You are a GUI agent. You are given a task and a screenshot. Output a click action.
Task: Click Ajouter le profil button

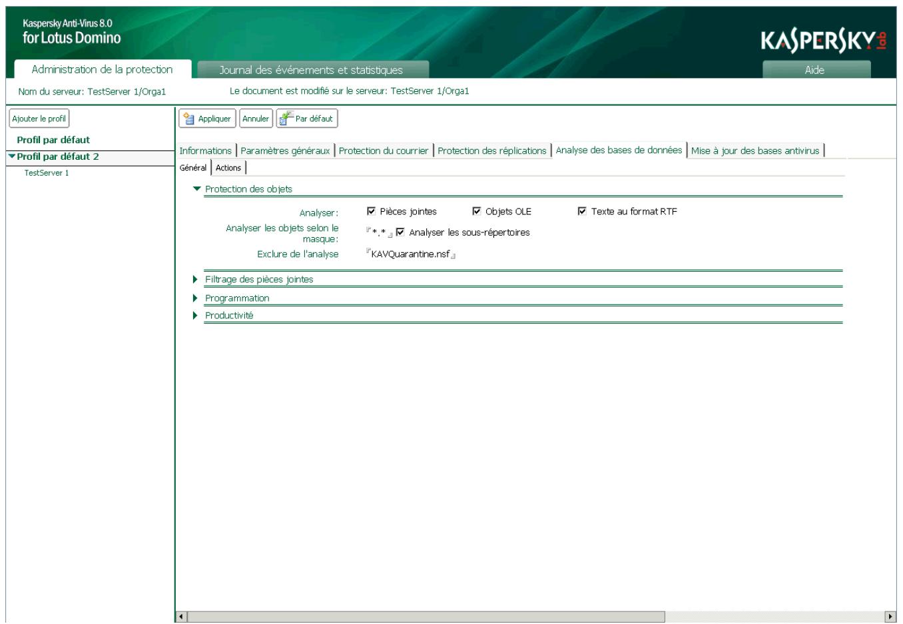pyautogui.click(x=39, y=119)
